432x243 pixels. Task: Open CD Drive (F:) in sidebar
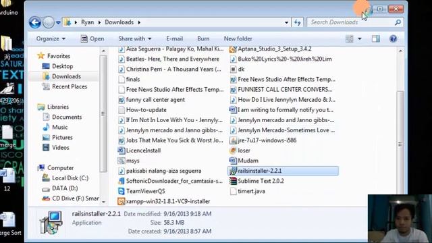click(76, 198)
